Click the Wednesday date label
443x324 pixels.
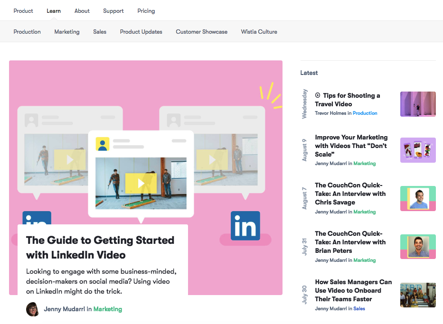304,104
